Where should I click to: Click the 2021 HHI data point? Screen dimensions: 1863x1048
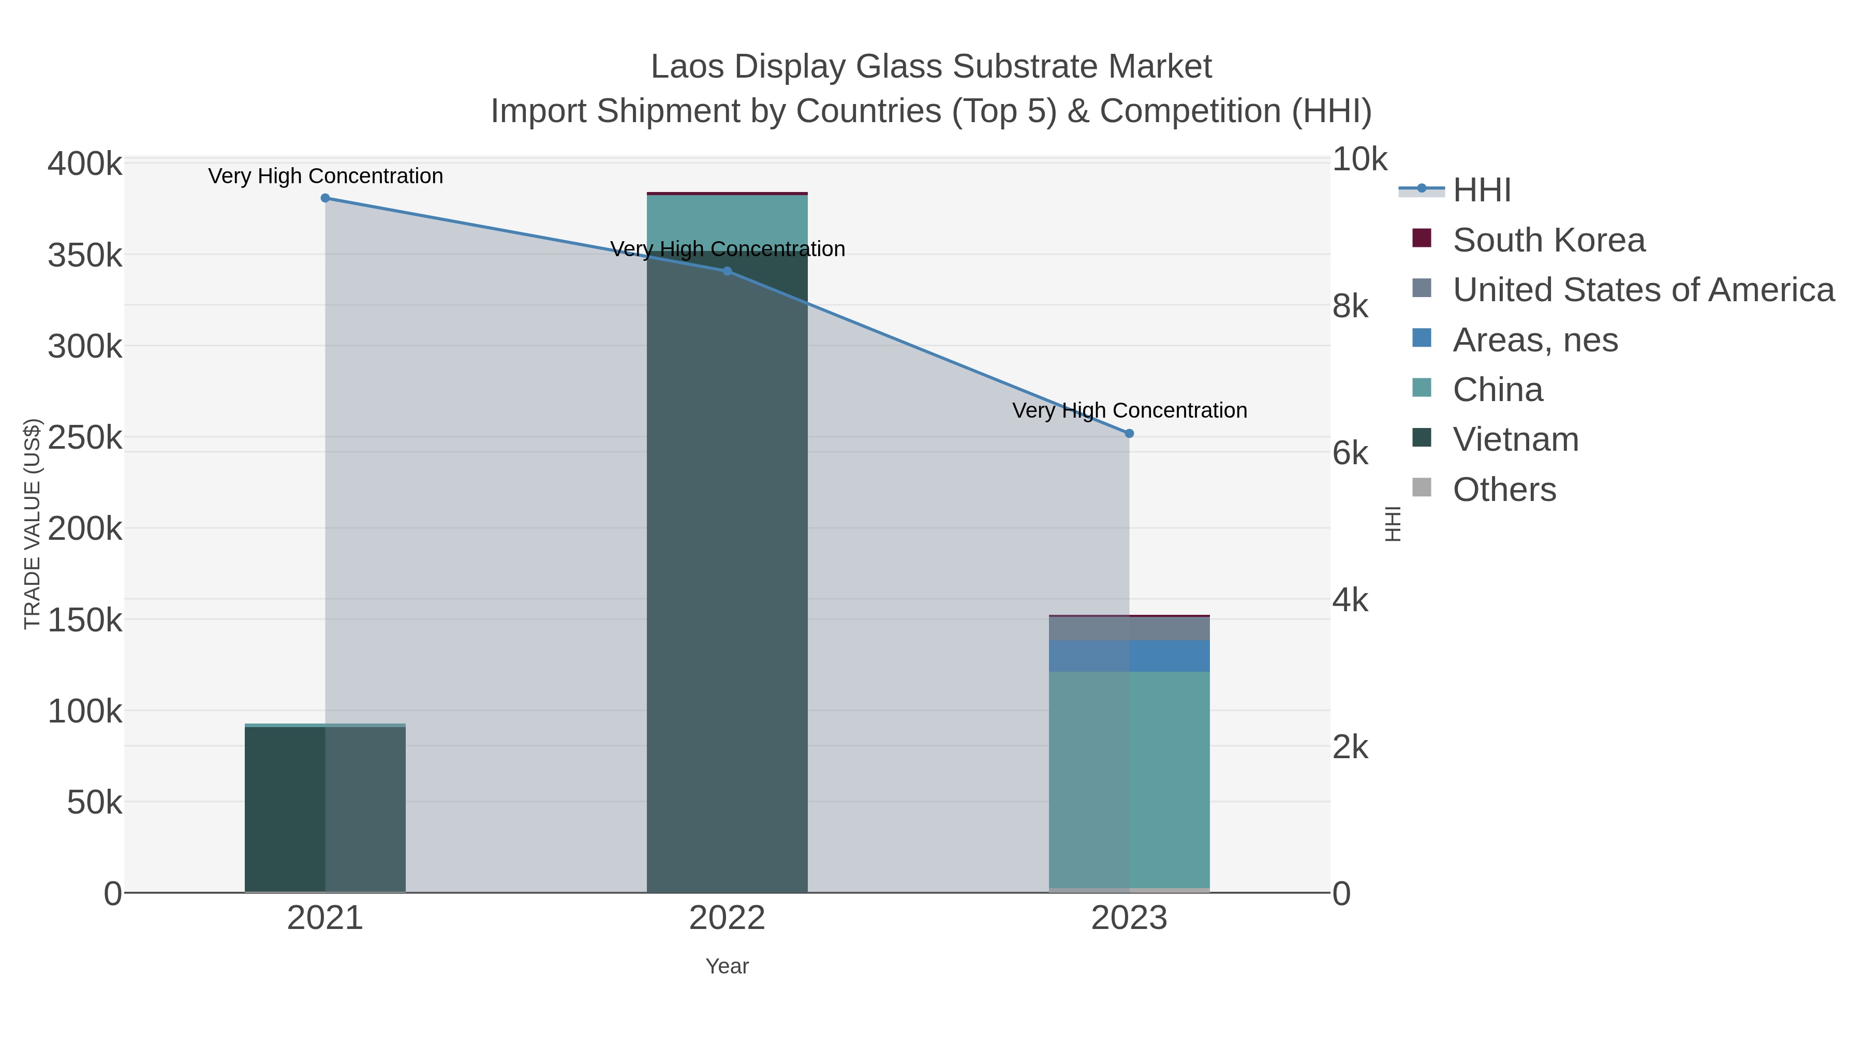[326, 198]
